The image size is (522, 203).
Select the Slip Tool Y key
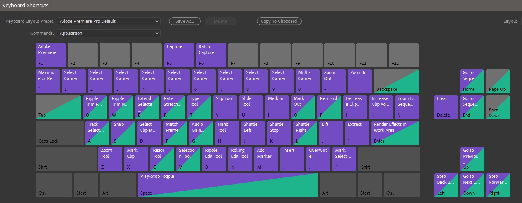click(x=225, y=107)
